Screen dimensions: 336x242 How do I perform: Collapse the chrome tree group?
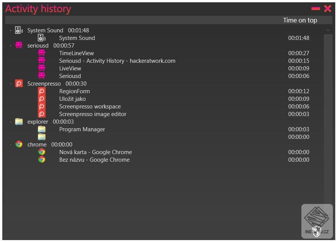(x=11, y=145)
